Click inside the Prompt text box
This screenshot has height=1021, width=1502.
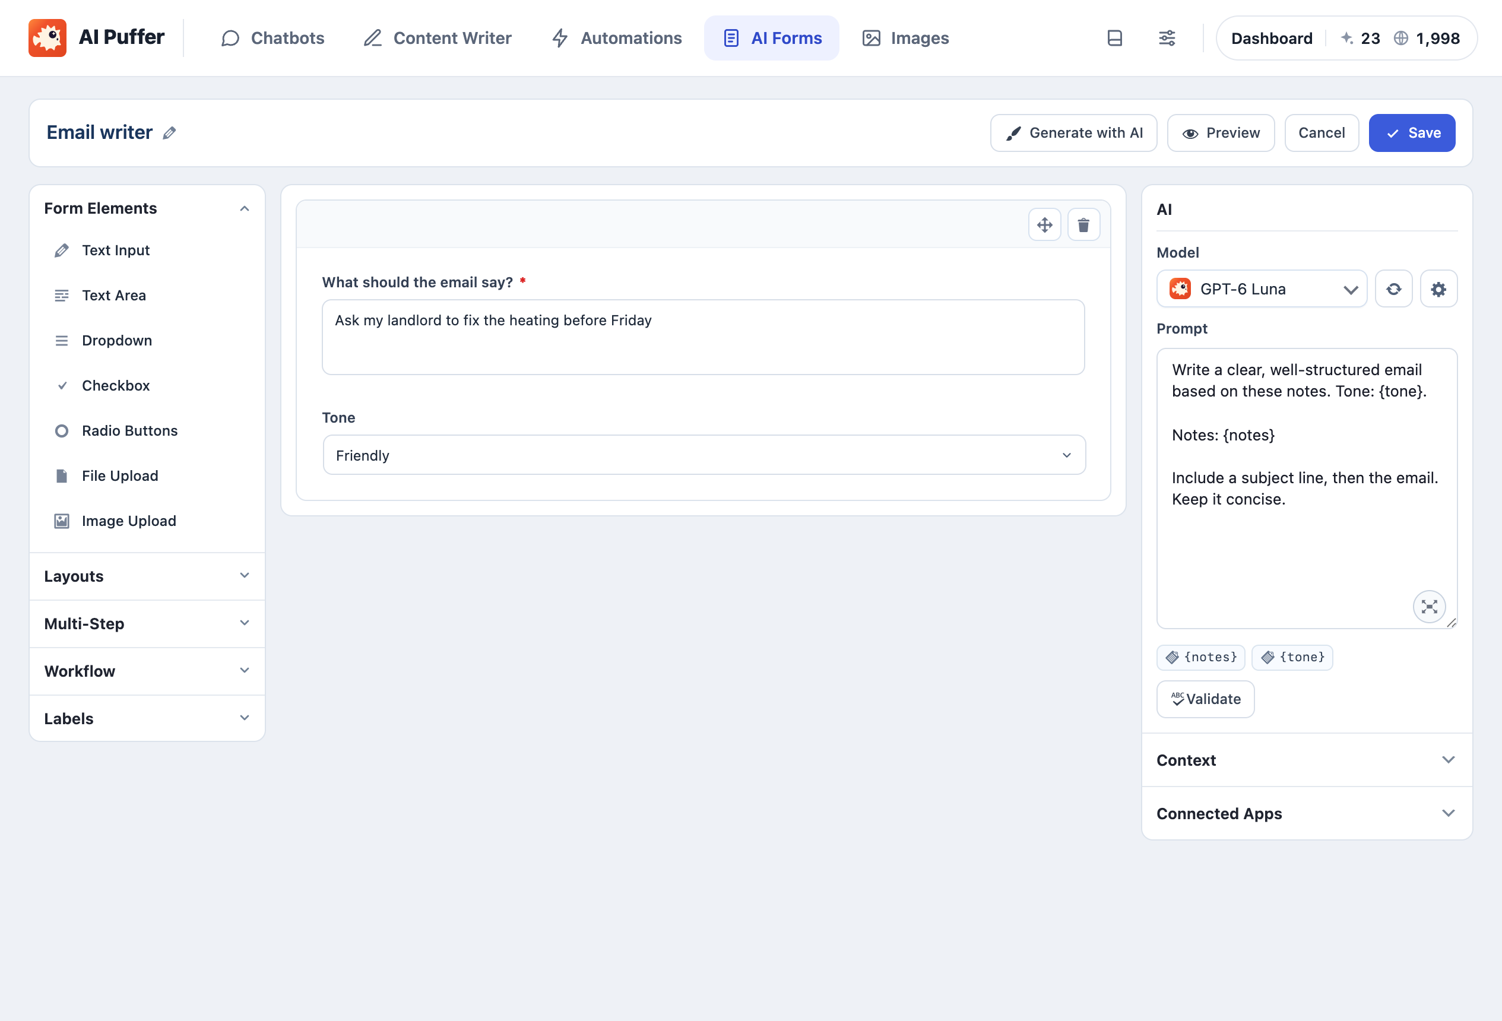1307,489
